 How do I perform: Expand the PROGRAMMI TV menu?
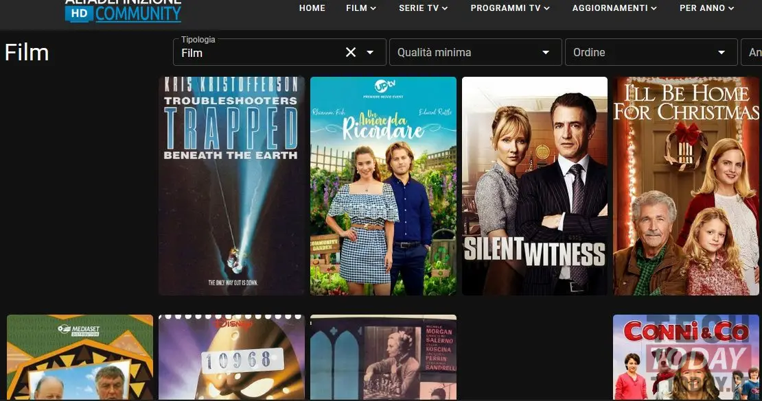tap(510, 8)
